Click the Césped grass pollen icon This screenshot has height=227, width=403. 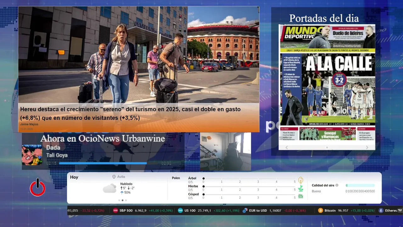301,196
